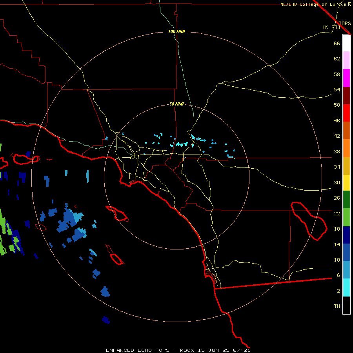Click the legend value 42
353x353 pixels.
[337, 136]
